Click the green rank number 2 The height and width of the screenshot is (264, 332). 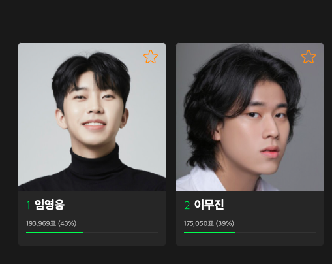click(x=187, y=205)
